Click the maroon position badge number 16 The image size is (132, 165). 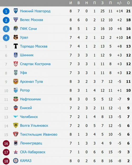[6, 143]
